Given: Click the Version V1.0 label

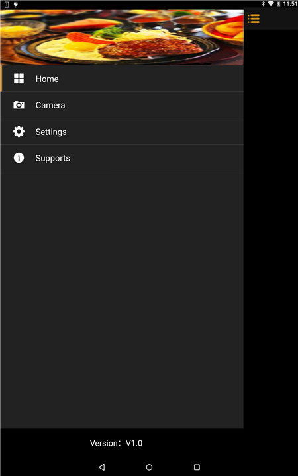Looking at the screenshot, I should pyautogui.click(x=116, y=443).
